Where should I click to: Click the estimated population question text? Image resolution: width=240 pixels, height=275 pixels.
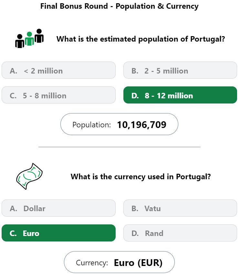pyautogui.click(x=141, y=39)
